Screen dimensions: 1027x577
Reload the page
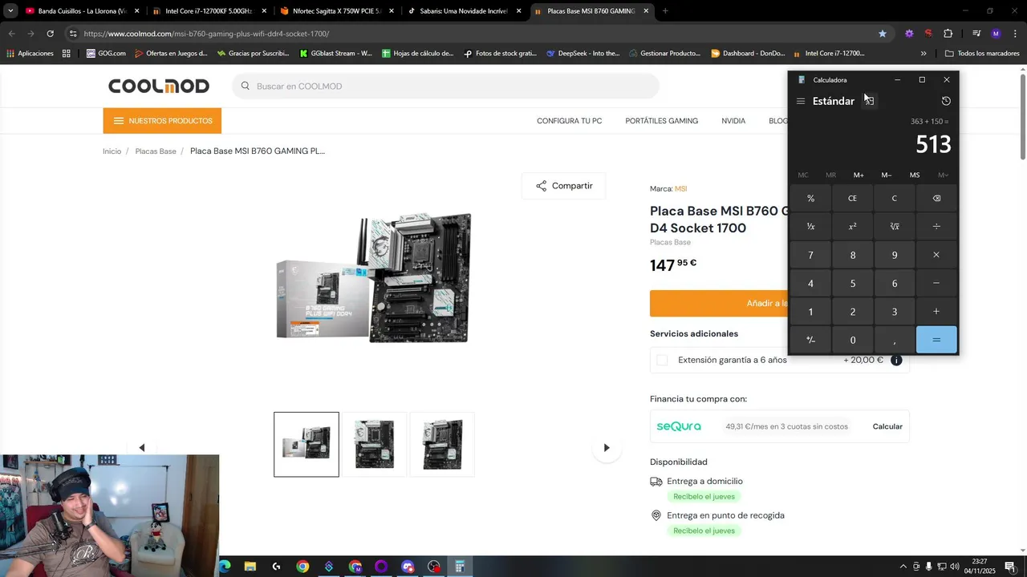[x=50, y=34]
